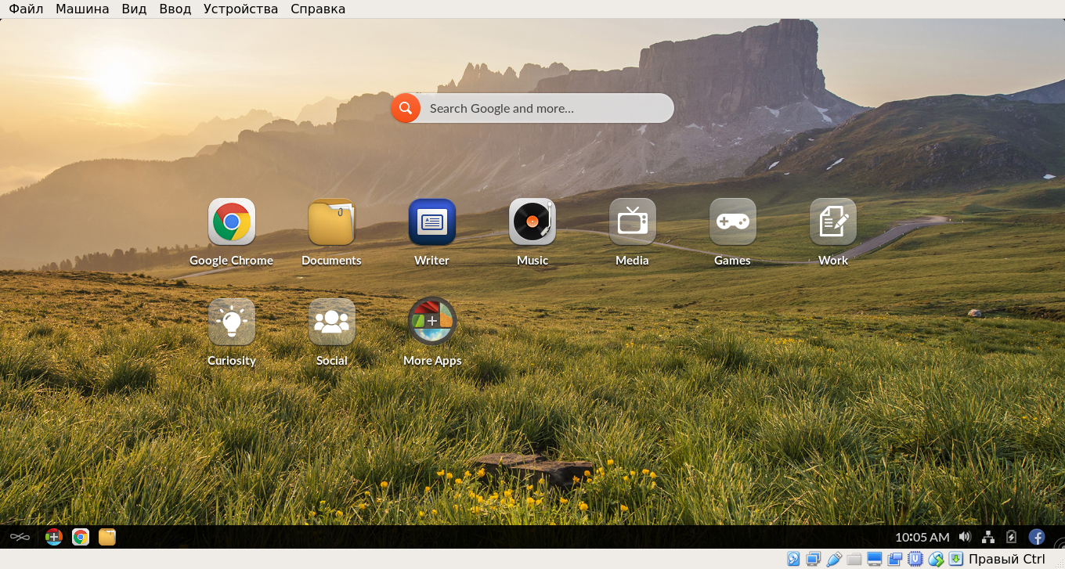
Task: Open the Машина menu
Action: click(82, 9)
